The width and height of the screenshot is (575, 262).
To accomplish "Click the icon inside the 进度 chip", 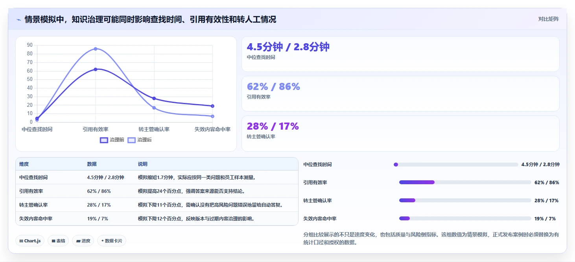I will [78, 241].
